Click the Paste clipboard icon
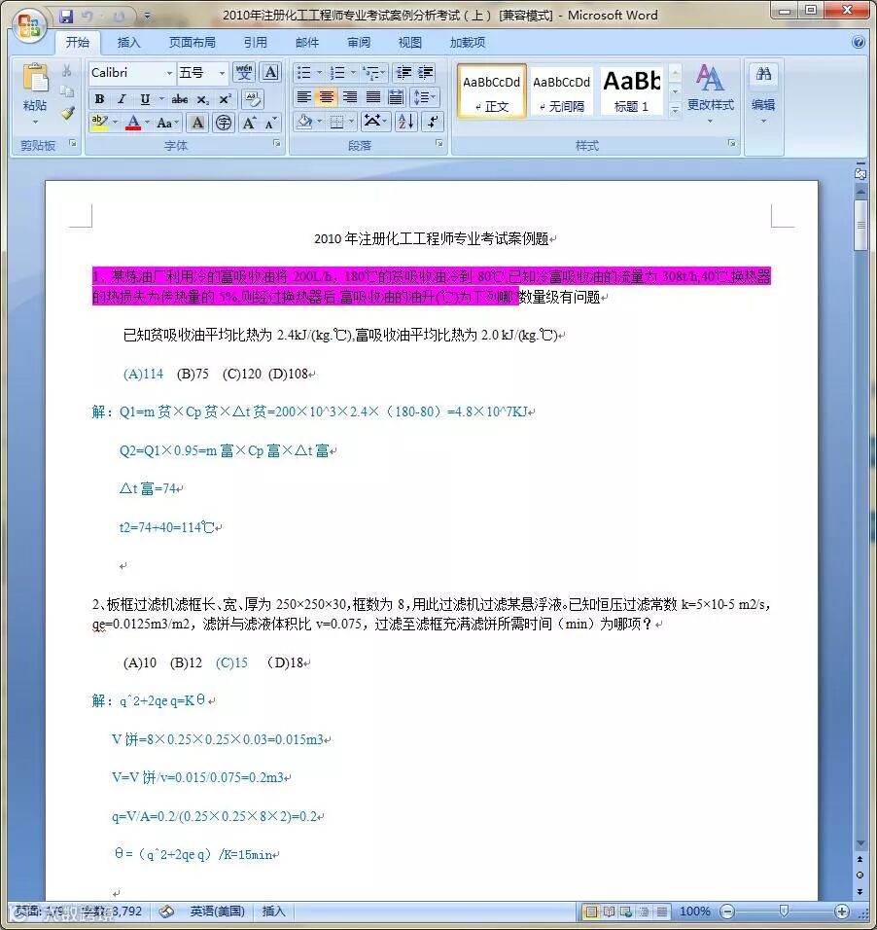This screenshot has width=877, height=930. [x=34, y=78]
